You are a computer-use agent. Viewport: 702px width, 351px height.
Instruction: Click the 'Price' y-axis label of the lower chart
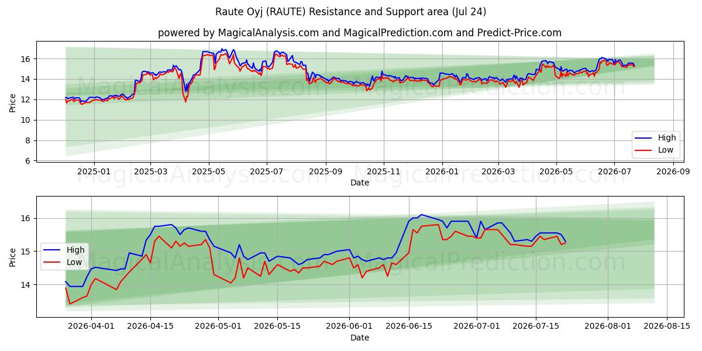[13, 257]
